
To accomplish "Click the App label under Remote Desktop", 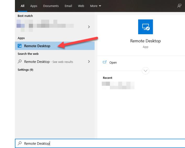I will tap(145, 47).
